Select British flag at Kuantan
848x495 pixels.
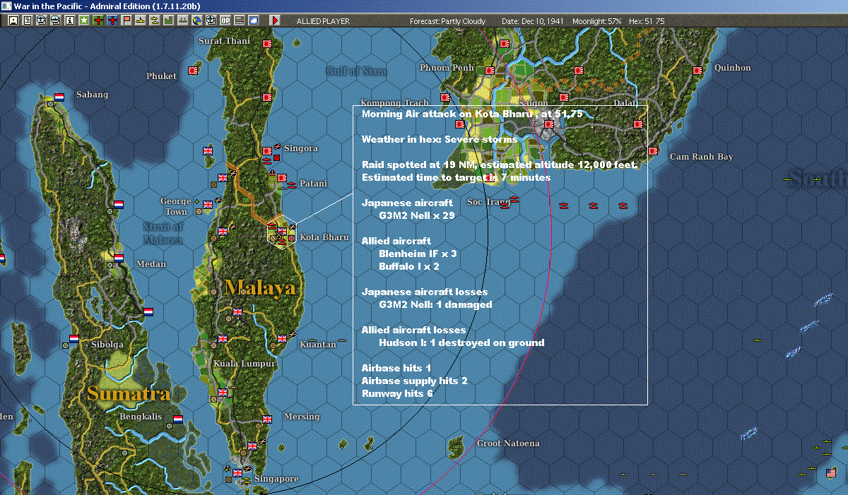coord(281,338)
